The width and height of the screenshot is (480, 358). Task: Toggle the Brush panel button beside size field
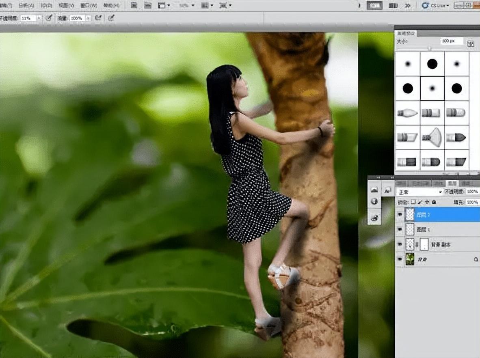[x=471, y=43]
